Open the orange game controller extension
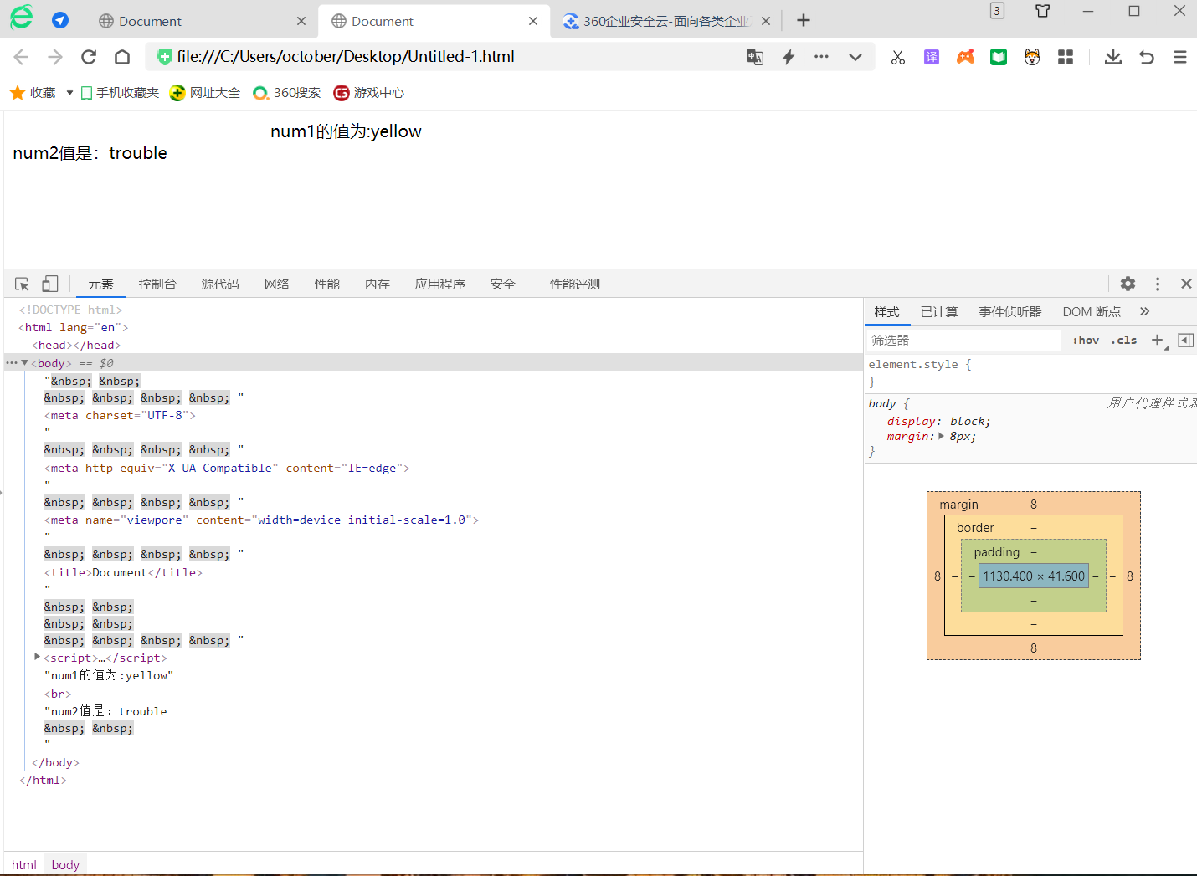Image resolution: width=1197 pixels, height=876 pixels. pyautogui.click(x=965, y=57)
